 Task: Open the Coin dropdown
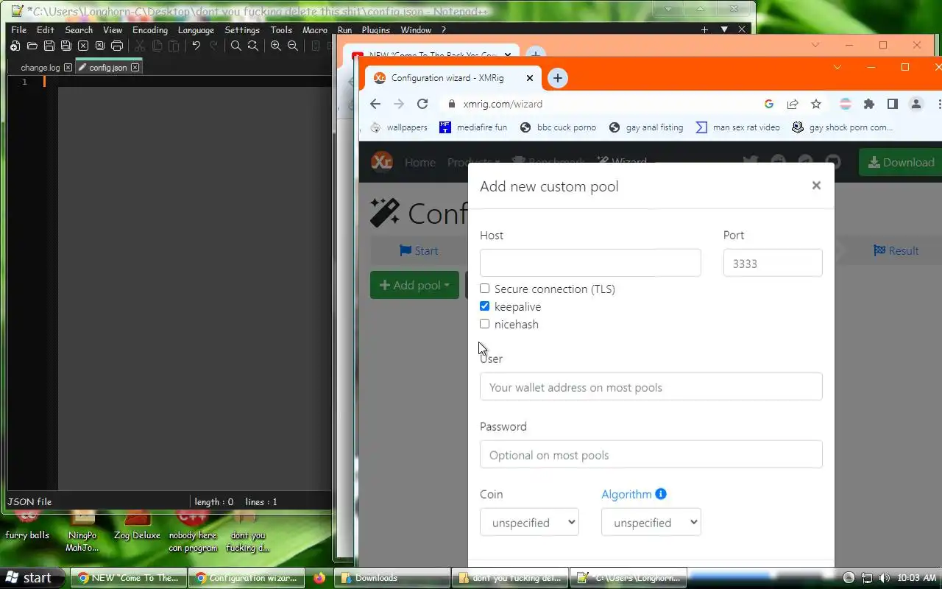point(529,522)
